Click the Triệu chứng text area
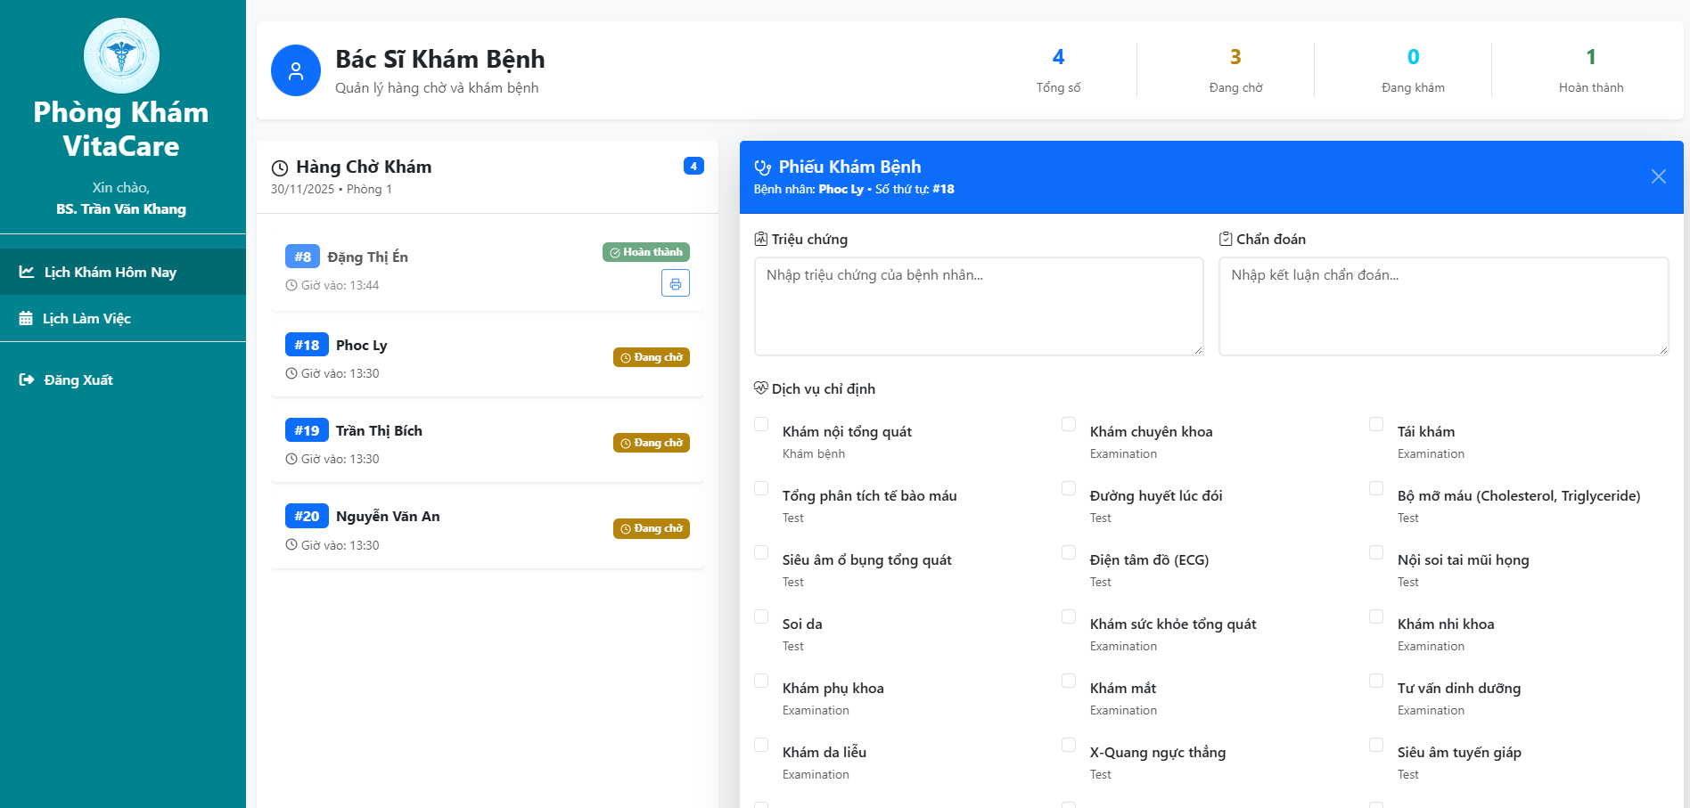This screenshot has width=1690, height=808. 978,306
